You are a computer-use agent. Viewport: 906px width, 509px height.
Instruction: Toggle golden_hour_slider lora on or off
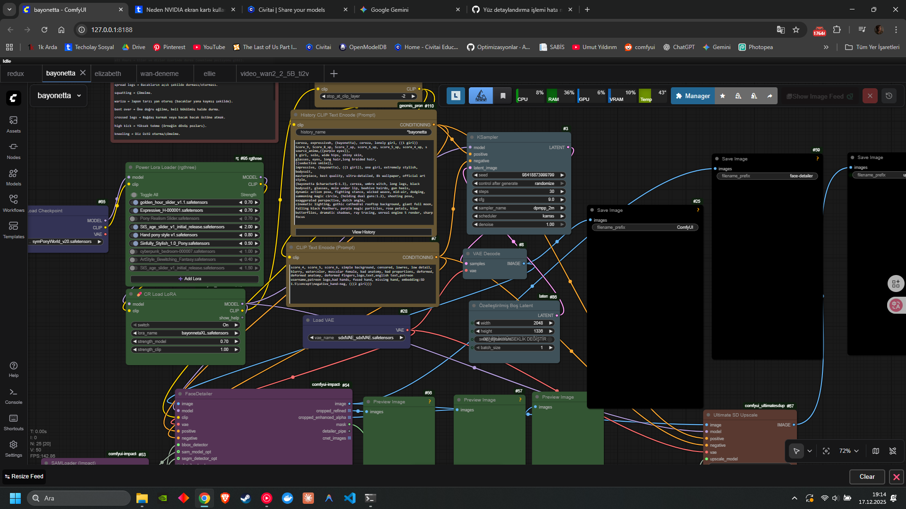(136, 202)
